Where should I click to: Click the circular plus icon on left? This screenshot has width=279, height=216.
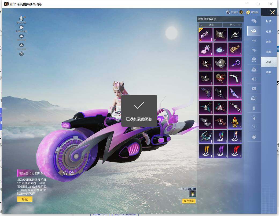tap(21, 54)
